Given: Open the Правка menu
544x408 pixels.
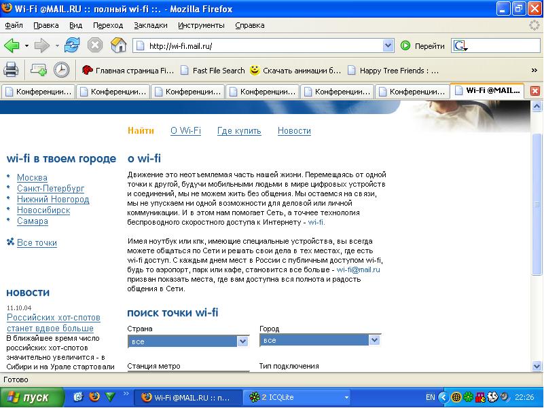Looking at the screenshot, I should click(x=46, y=25).
